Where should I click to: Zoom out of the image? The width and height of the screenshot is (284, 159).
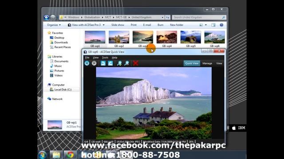coord(126,63)
